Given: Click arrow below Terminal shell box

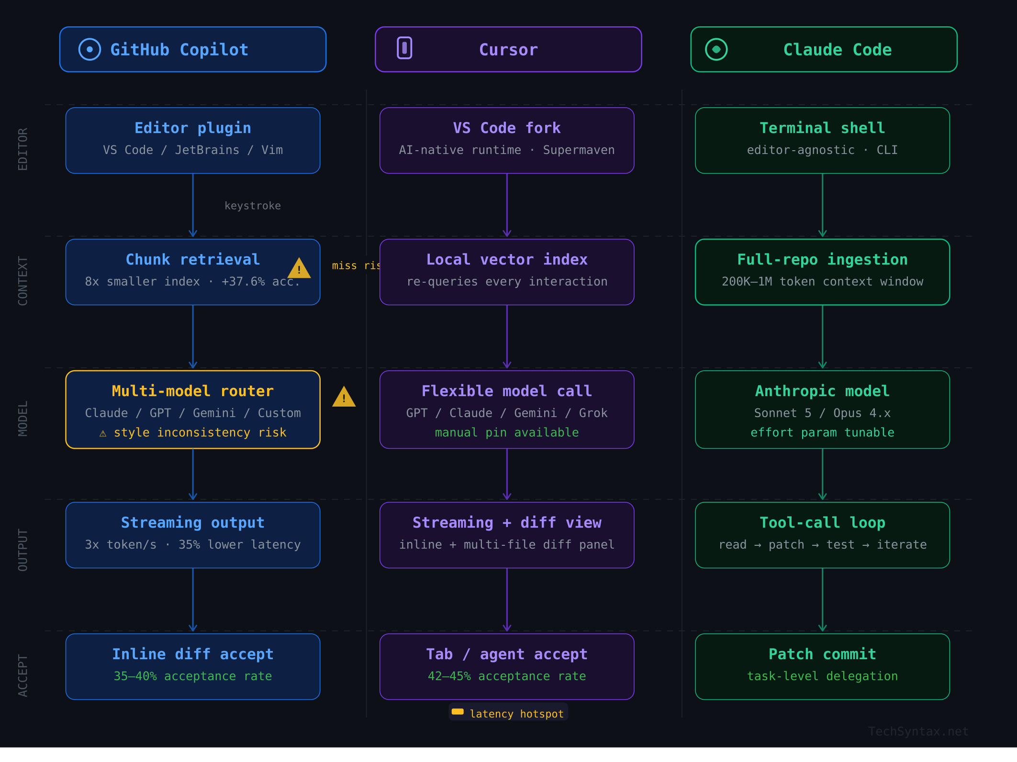Looking at the screenshot, I should click(x=822, y=206).
